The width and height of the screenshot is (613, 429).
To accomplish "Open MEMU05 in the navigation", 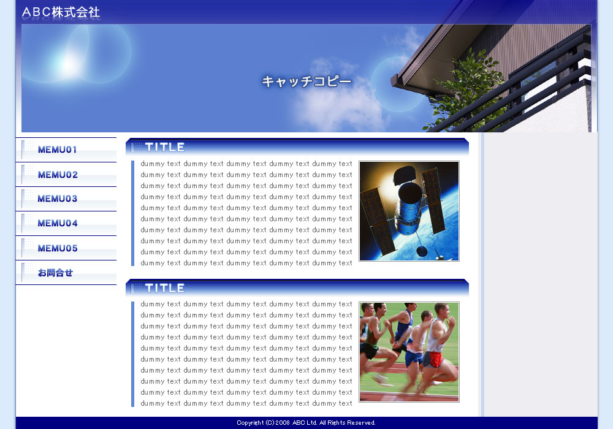I will tap(66, 248).
